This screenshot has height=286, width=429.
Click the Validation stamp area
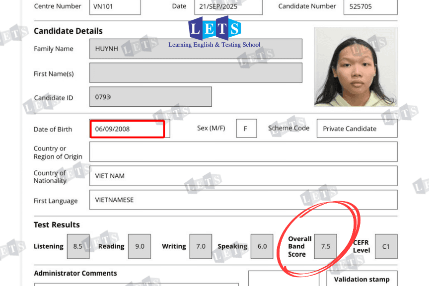pyautogui.click(x=361, y=279)
